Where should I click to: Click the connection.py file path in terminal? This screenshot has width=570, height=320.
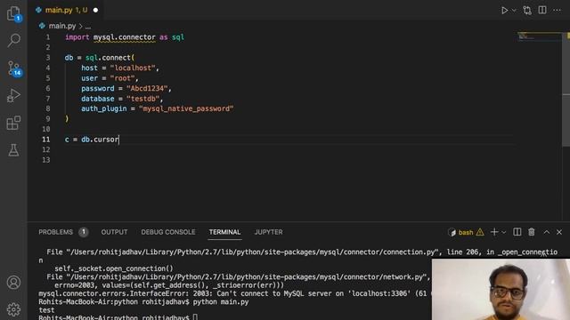(x=253, y=252)
